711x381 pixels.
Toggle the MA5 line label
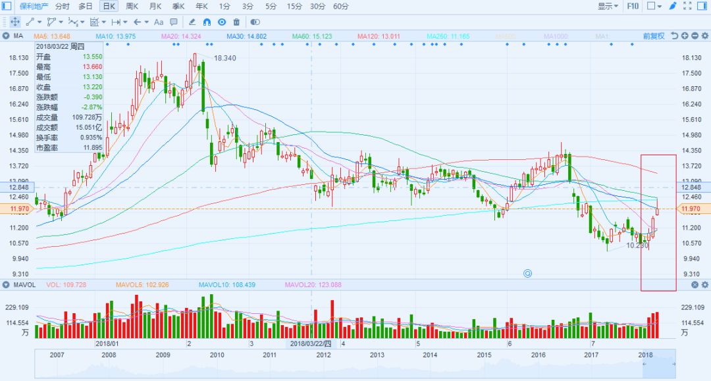[52, 36]
